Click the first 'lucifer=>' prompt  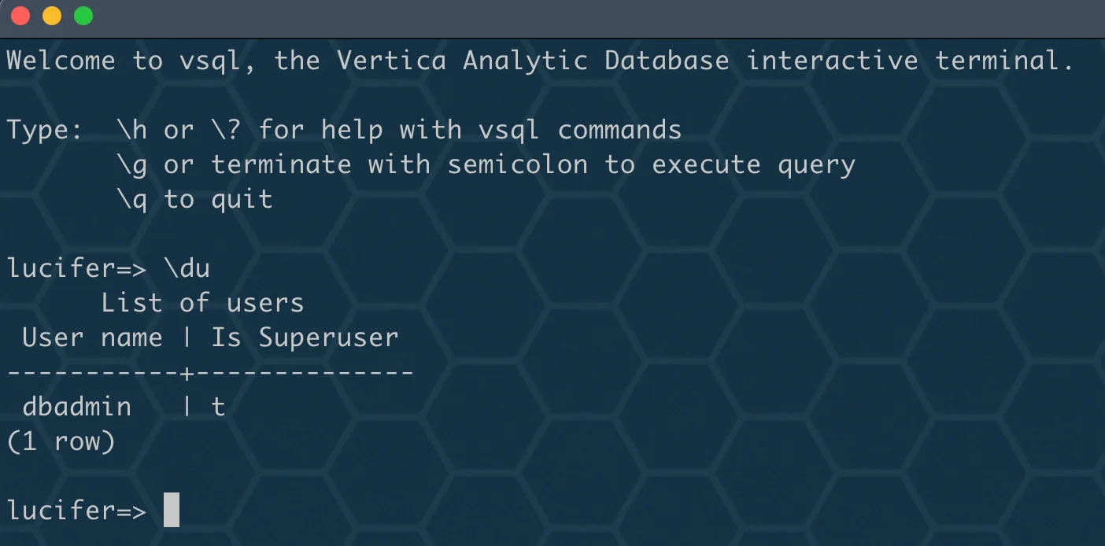click(x=77, y=268)
